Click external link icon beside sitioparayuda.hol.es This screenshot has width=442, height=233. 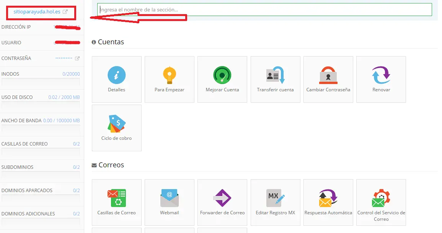point(65,12)
